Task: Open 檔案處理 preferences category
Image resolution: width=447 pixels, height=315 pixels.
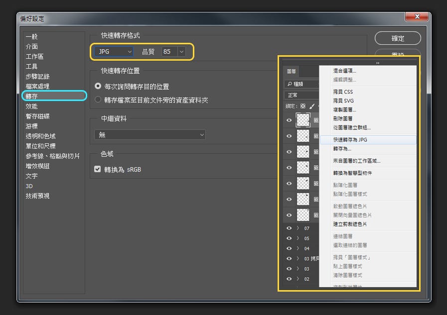Action: pyautogui.click(x=38, y=86)
